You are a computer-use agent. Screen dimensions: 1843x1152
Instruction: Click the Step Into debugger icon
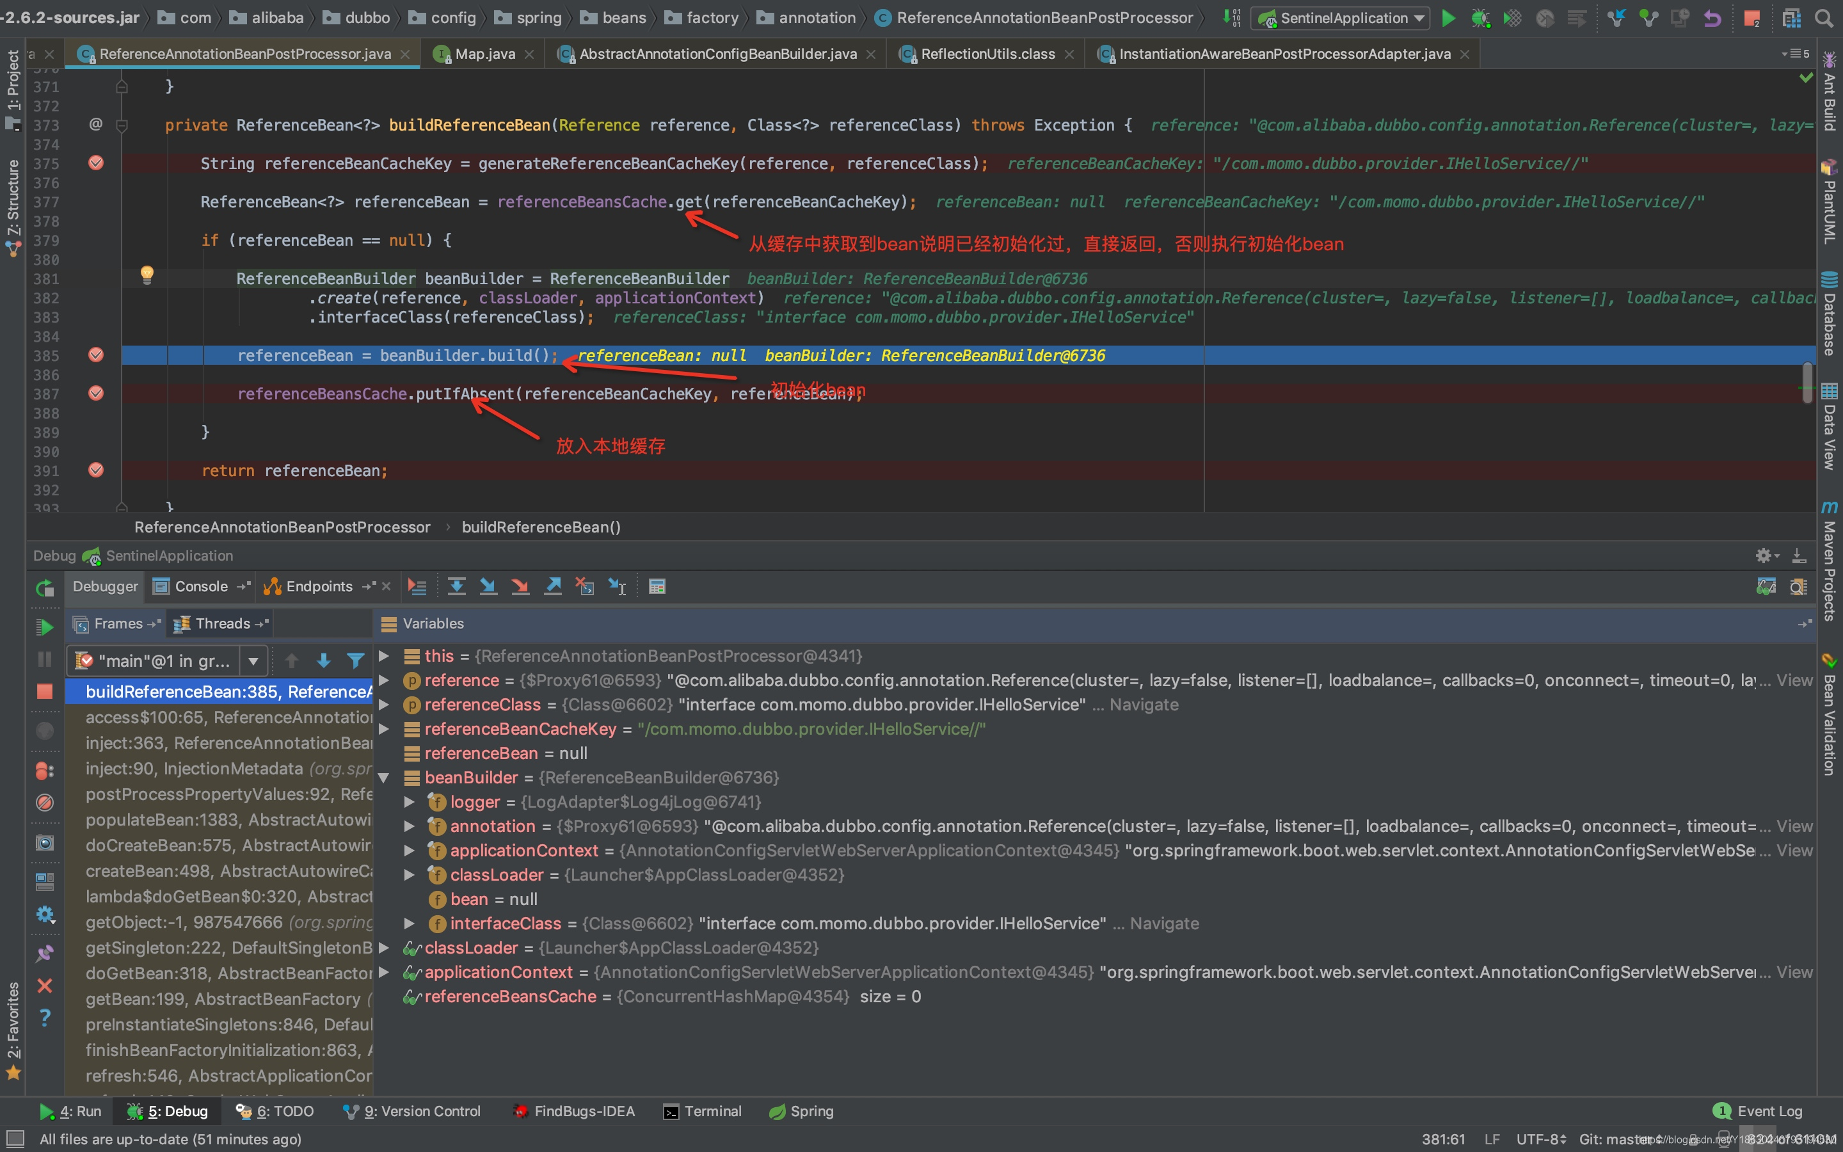(488, 586)
